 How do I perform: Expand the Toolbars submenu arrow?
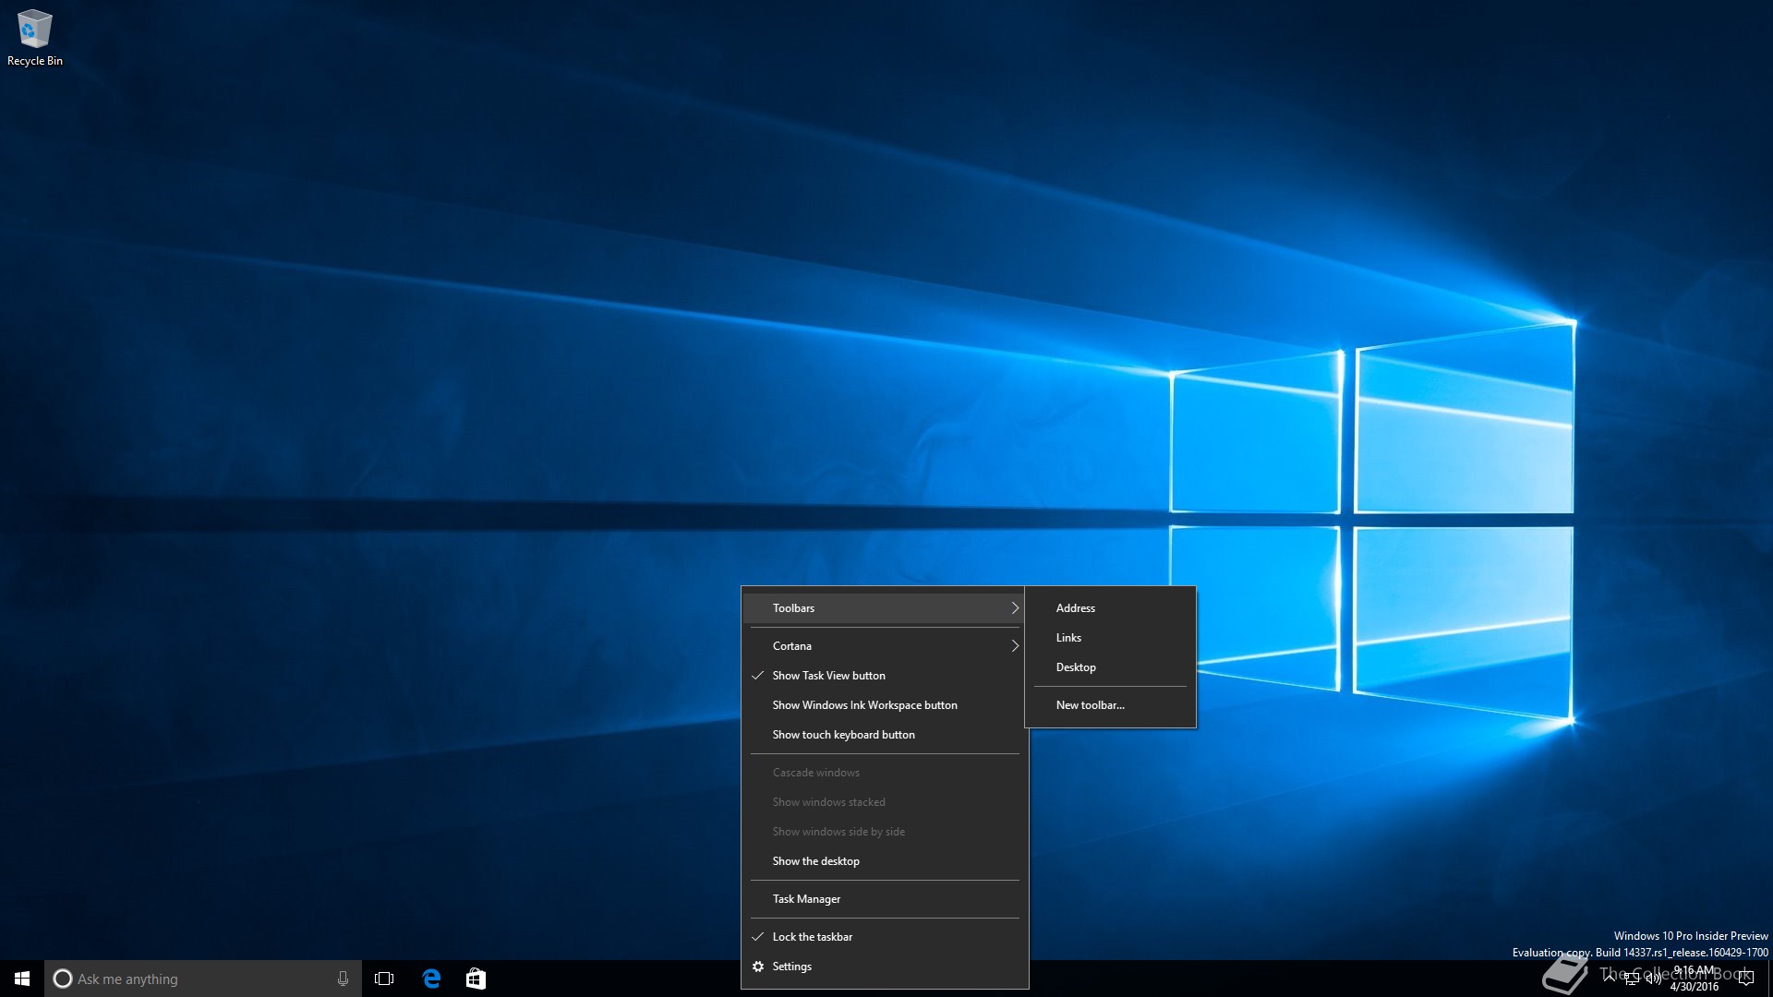[1014, 608]
